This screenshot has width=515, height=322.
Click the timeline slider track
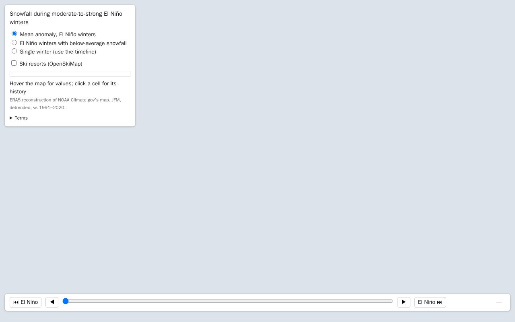[228, 301]
